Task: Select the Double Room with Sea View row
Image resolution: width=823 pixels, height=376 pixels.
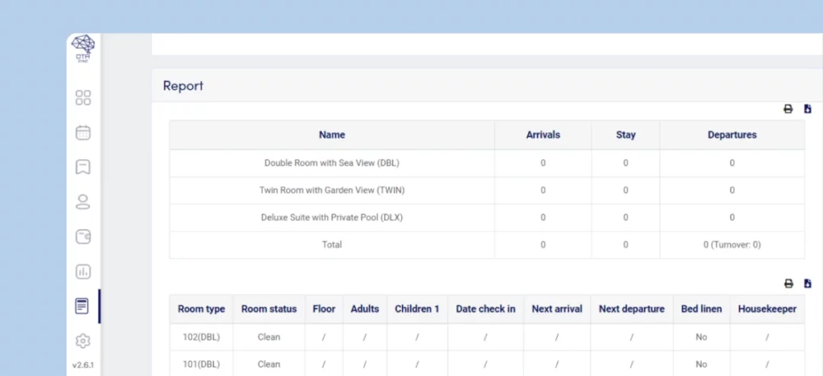Action: point(331,163)
